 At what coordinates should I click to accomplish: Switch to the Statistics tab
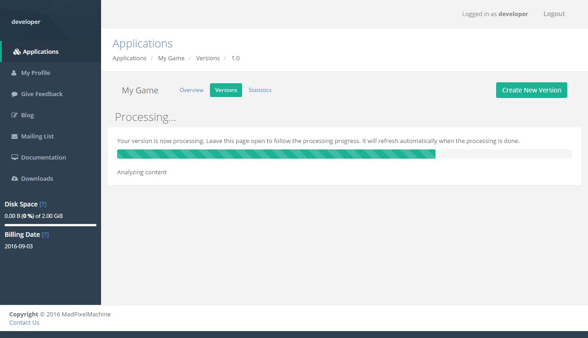[x=260, y=90]
